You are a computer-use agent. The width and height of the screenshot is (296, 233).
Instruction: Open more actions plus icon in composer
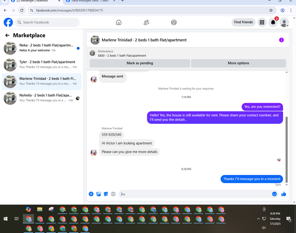(91, 194)
